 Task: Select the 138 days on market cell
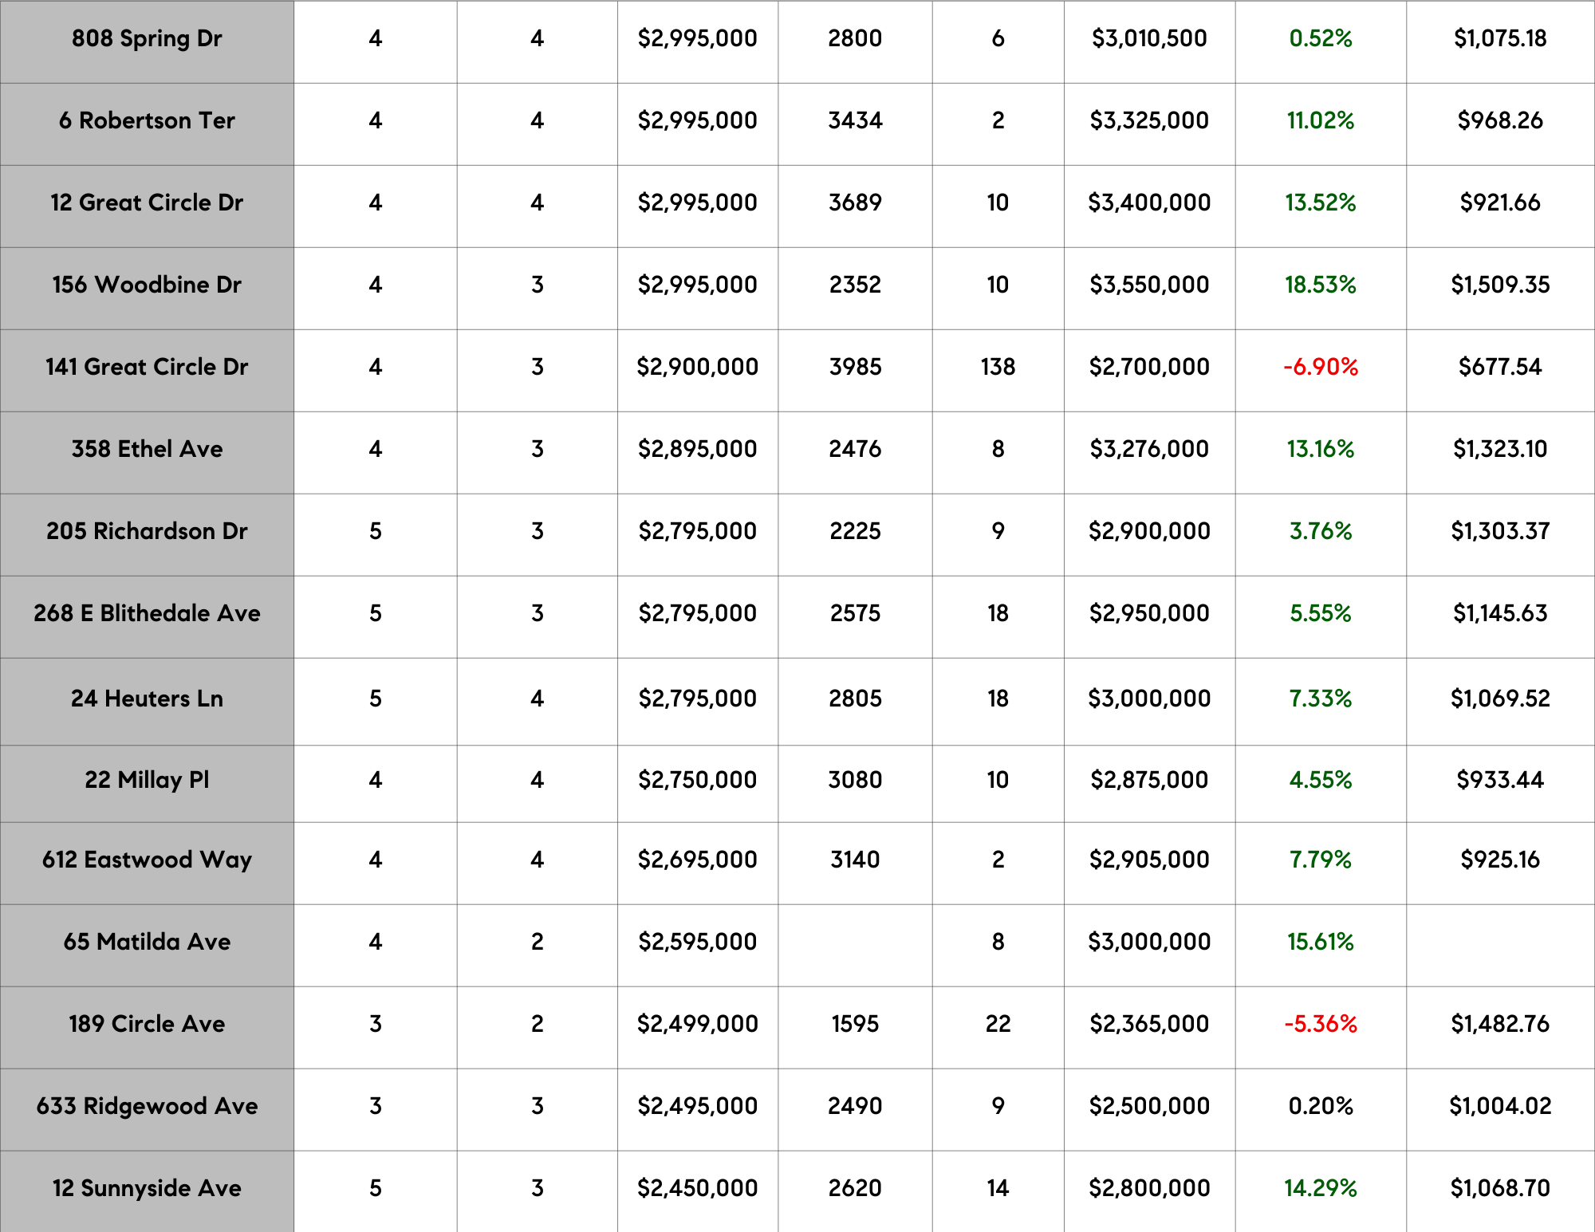click(998, 367)
